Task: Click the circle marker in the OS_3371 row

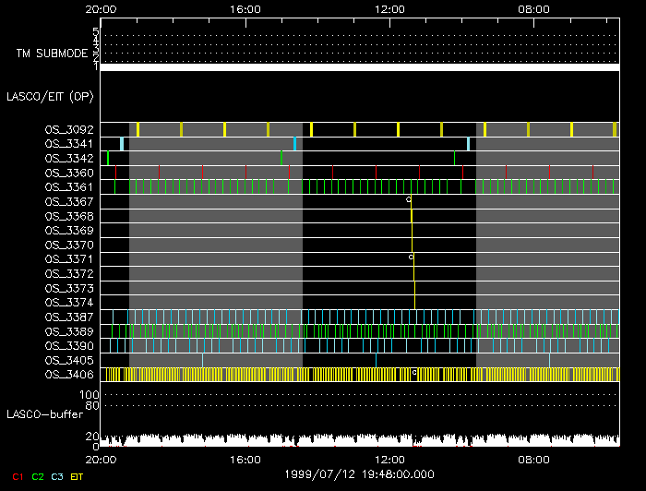Action: [x=412, y=257]
